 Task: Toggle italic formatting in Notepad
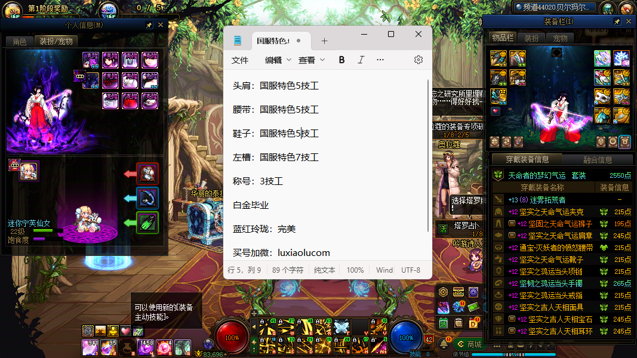[x=361, y=60]
